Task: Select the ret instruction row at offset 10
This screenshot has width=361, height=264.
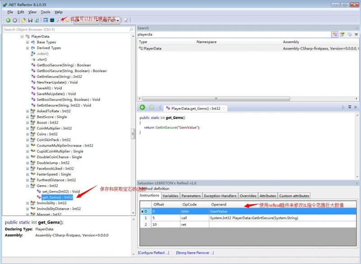Action: coord(248,224)
